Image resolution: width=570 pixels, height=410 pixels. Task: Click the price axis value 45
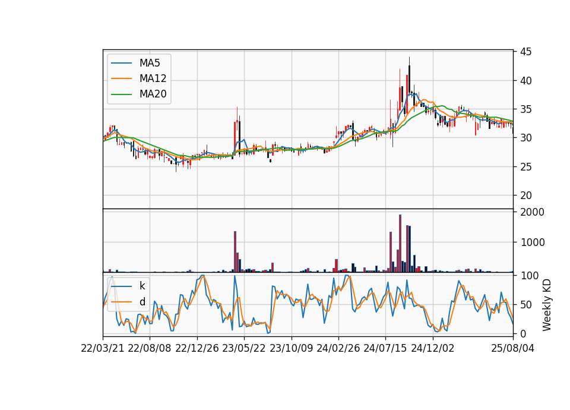pyautogui.click(x=525, y=52)
